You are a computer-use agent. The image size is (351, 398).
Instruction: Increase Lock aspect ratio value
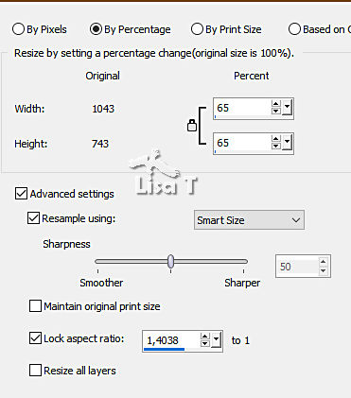coord(205,337)
